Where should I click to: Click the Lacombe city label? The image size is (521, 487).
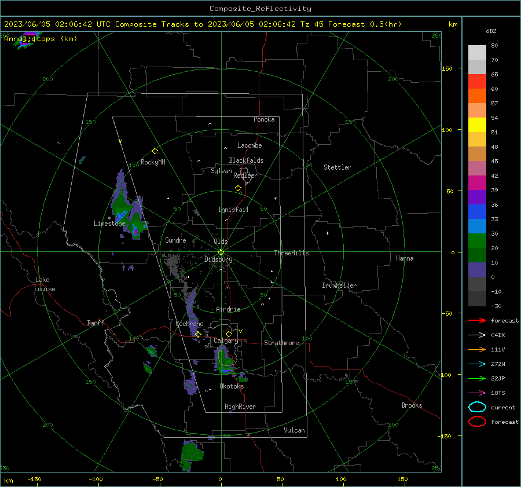[250, 145]
